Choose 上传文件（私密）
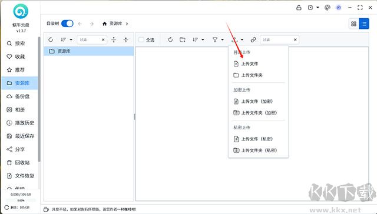The width and height of the screenshot is (377, 214). coord(258,139)
